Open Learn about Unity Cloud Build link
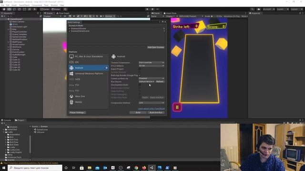Viewport: 305px width, 171px height. coord(152,109)
